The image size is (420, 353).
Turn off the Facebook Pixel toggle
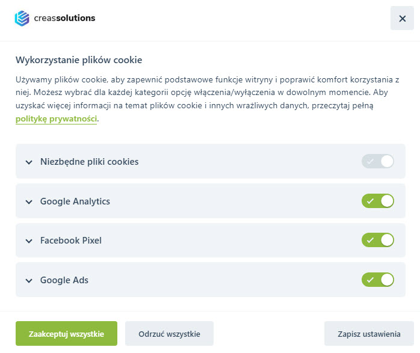click(378, 241)
